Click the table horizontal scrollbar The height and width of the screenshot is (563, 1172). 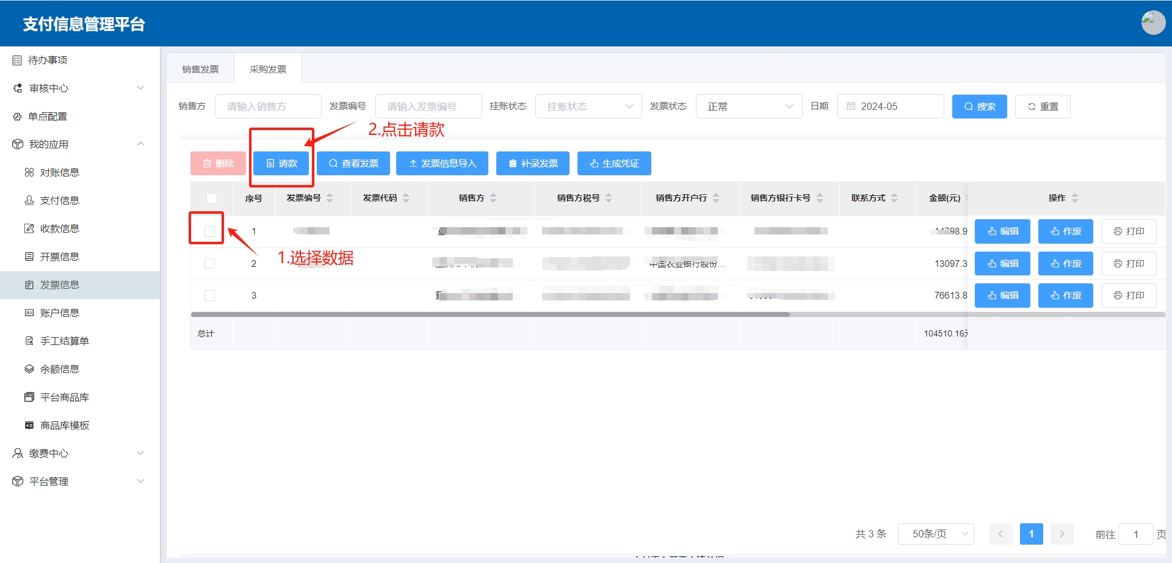tap(490, 314)
